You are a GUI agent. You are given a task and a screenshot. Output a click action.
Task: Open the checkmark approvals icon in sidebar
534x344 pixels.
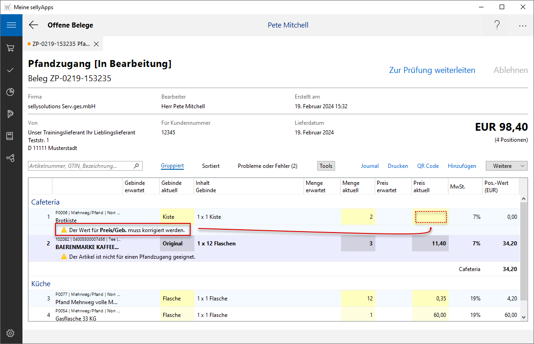[11, 70]
